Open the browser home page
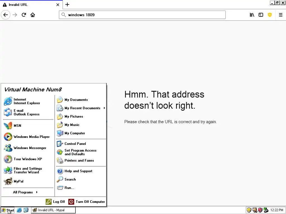The image size is (286, 214). pos(33,15)
